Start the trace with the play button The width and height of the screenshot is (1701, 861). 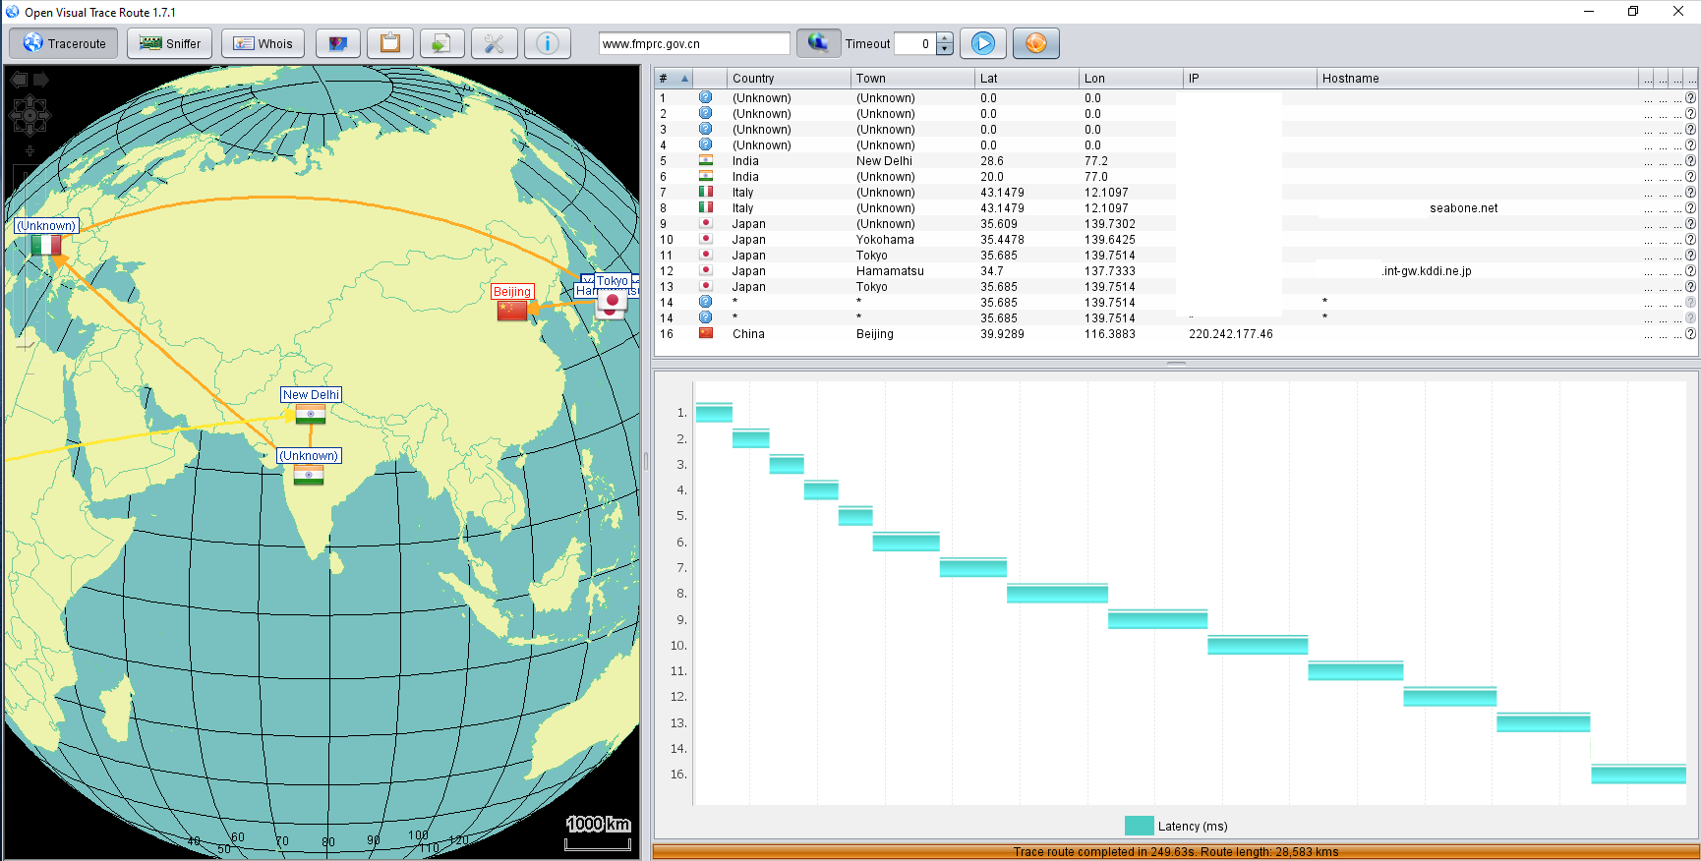coord(982,43)
